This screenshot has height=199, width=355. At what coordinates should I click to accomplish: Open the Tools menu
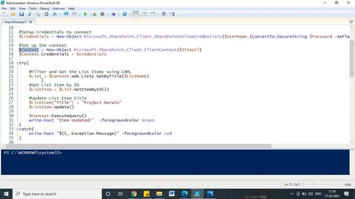click(33, 9)
